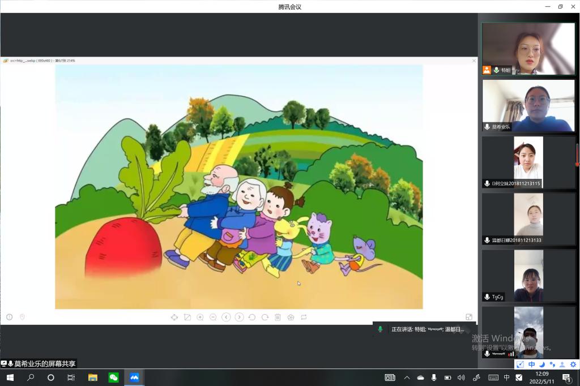Rotate the image clockwise
Image resolution: width=580 pixels, height=386 pixels.
[265, 317]
